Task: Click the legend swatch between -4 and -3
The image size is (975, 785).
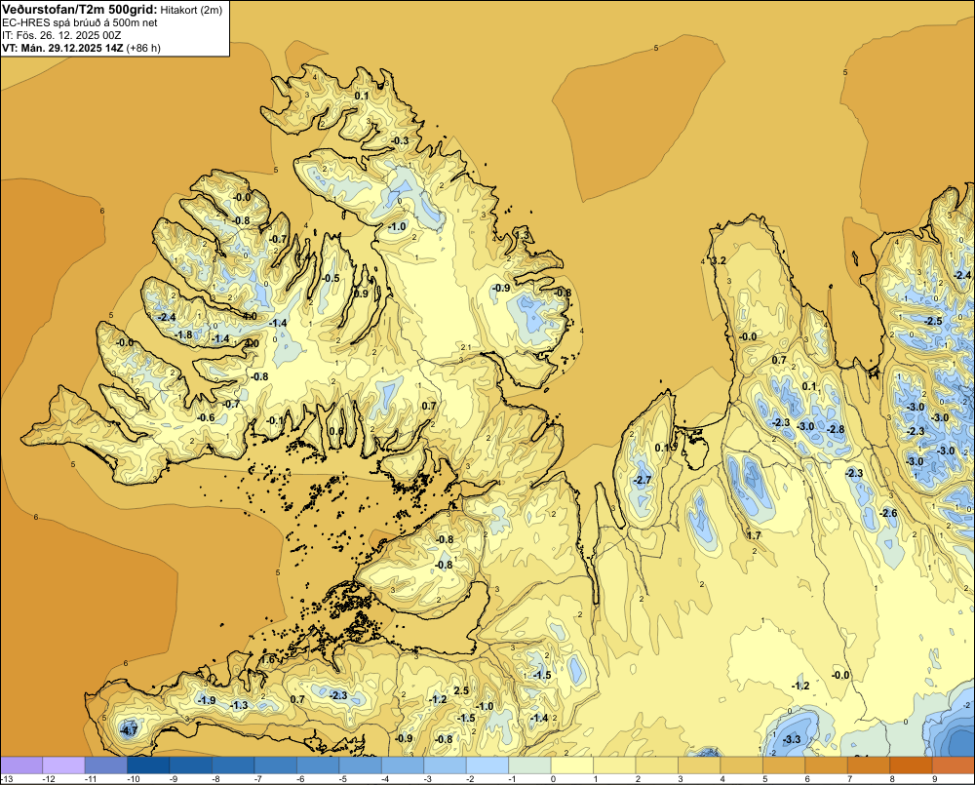Action: click(403, 765)
